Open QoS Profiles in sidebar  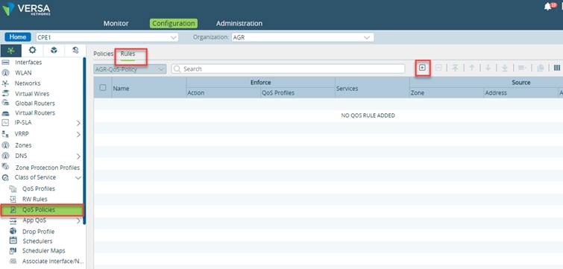pos(39,189)
